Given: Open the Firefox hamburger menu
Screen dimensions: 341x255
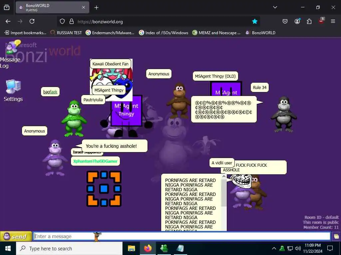Looking at the screenshot, I should 333,21.
